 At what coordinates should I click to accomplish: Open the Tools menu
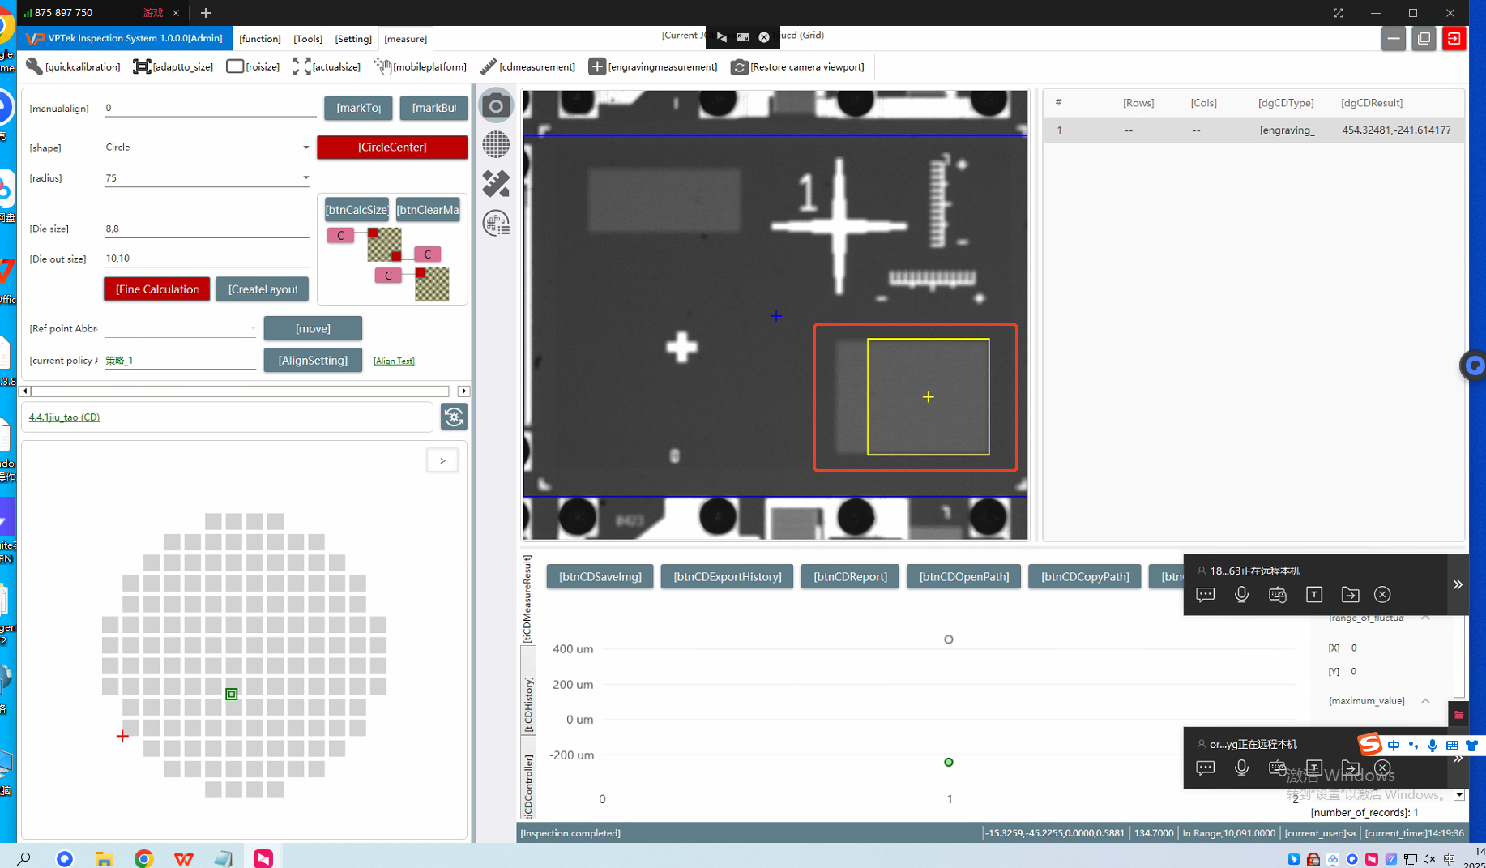pos(308,38)
